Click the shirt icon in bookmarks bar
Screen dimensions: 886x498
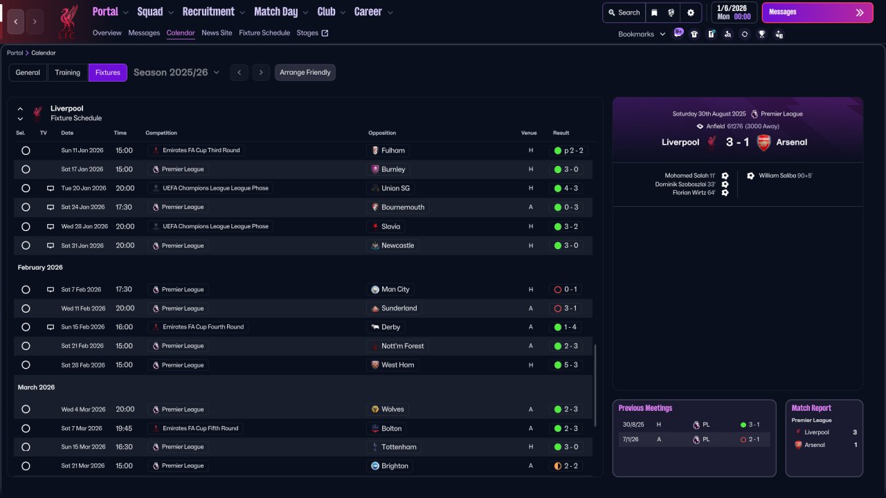(694, 34)
